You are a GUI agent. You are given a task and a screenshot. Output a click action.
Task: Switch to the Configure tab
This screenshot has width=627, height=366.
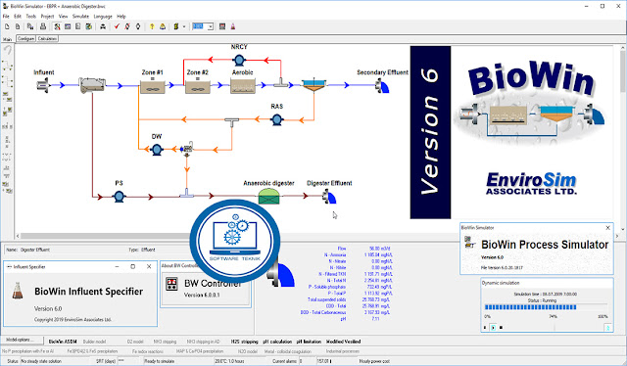pyautogui.click(x=25, y=39)
